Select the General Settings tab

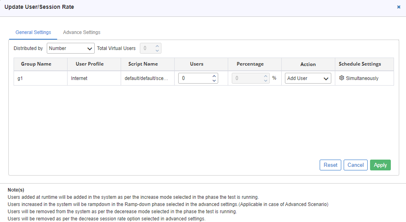coord(33,32)
